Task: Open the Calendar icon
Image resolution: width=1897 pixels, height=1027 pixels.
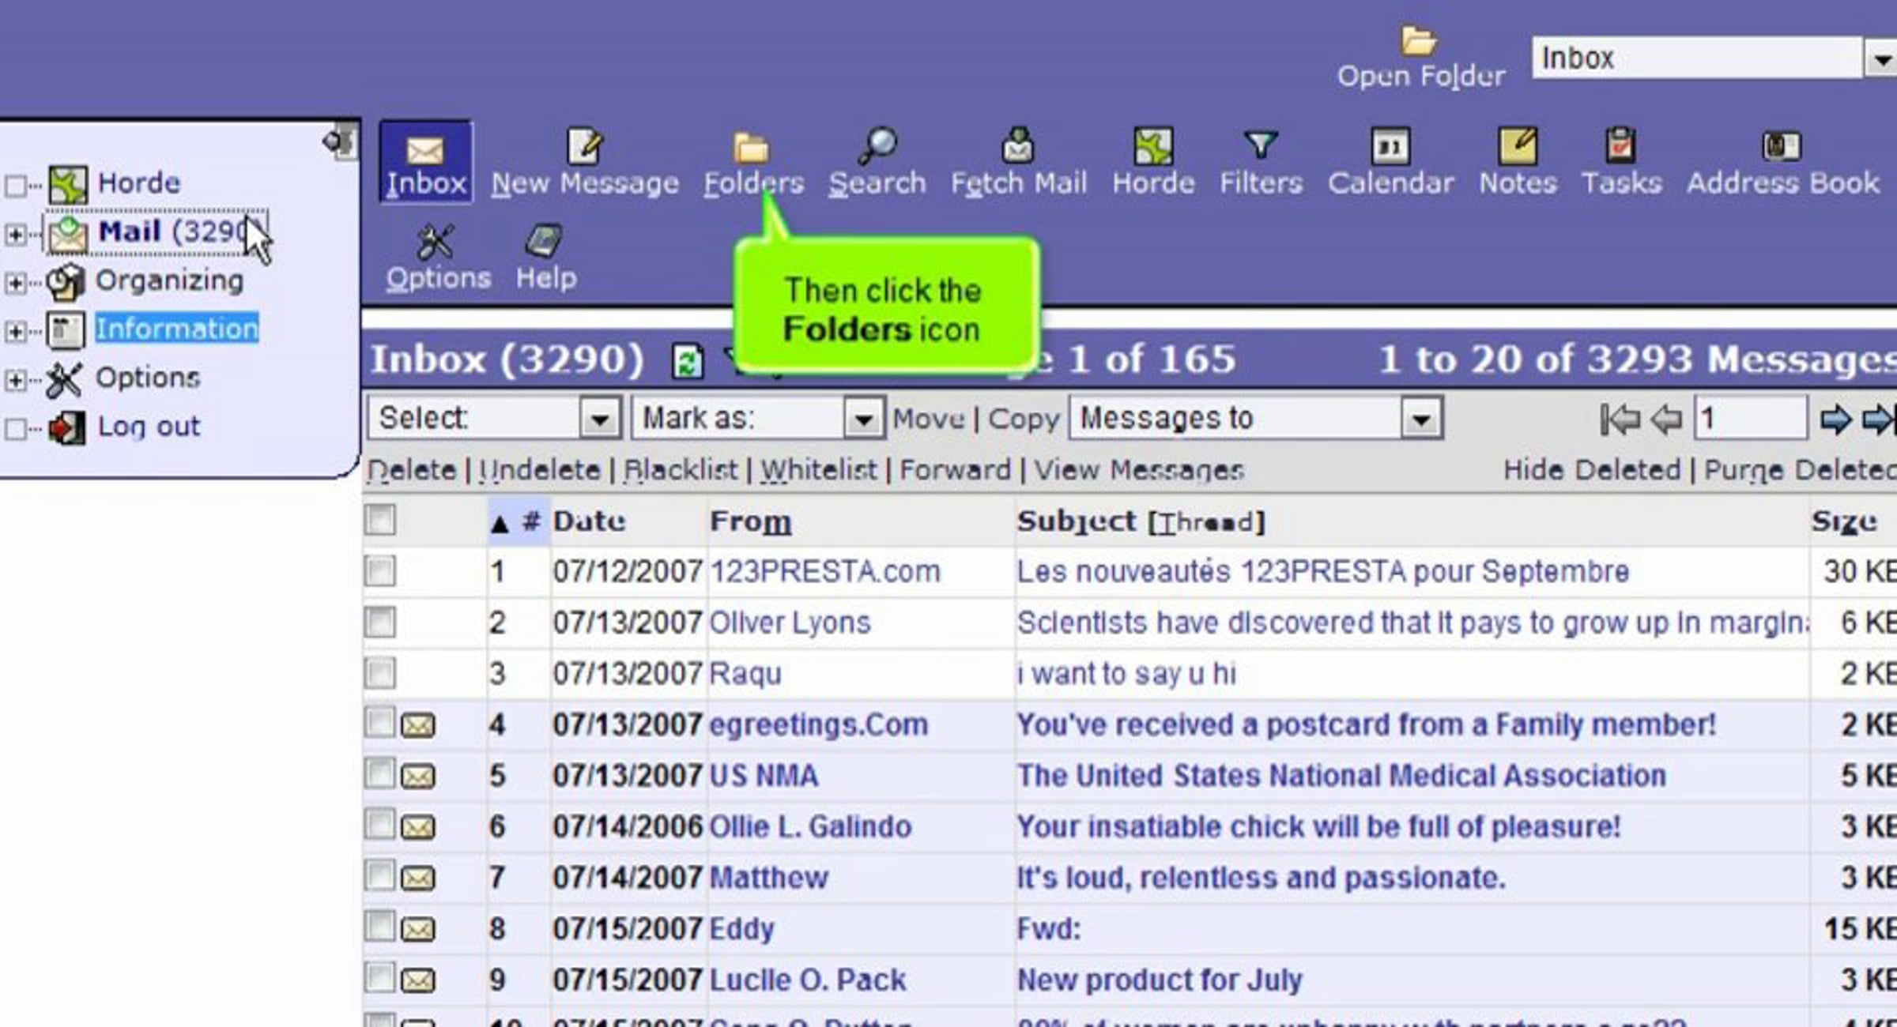Action: [x=1390, y=147]
